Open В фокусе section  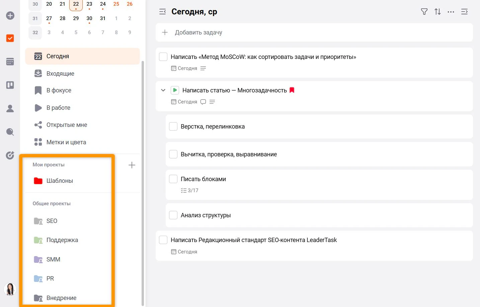coord(82,90)
